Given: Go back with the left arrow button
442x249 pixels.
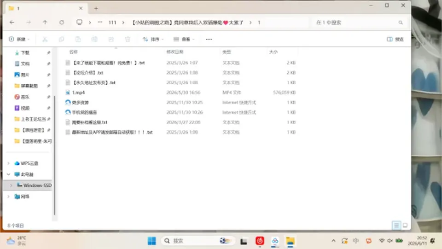Looking at the screenshot, I should pyautogui.click(x=12, y=22).
